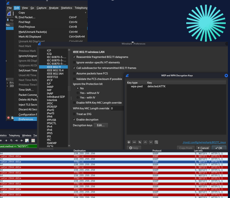
Task: Open the View menu
Action: click(x=25, y=8)
